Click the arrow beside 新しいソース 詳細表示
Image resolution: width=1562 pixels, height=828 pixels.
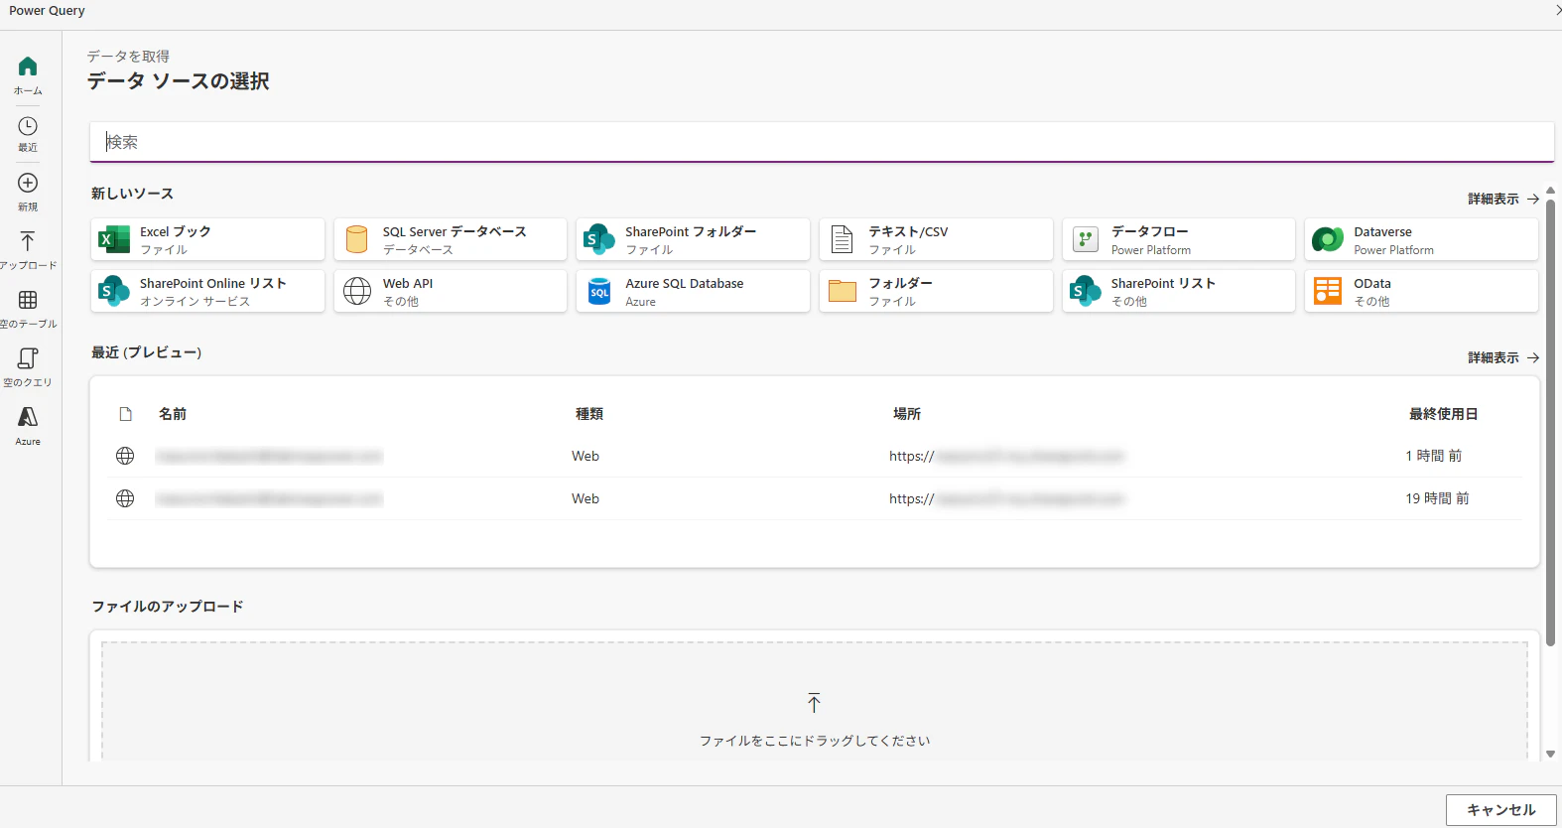[x=1533, y=199]
